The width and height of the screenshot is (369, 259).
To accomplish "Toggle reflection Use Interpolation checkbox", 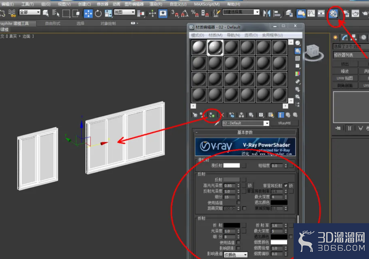I will 239,202.
